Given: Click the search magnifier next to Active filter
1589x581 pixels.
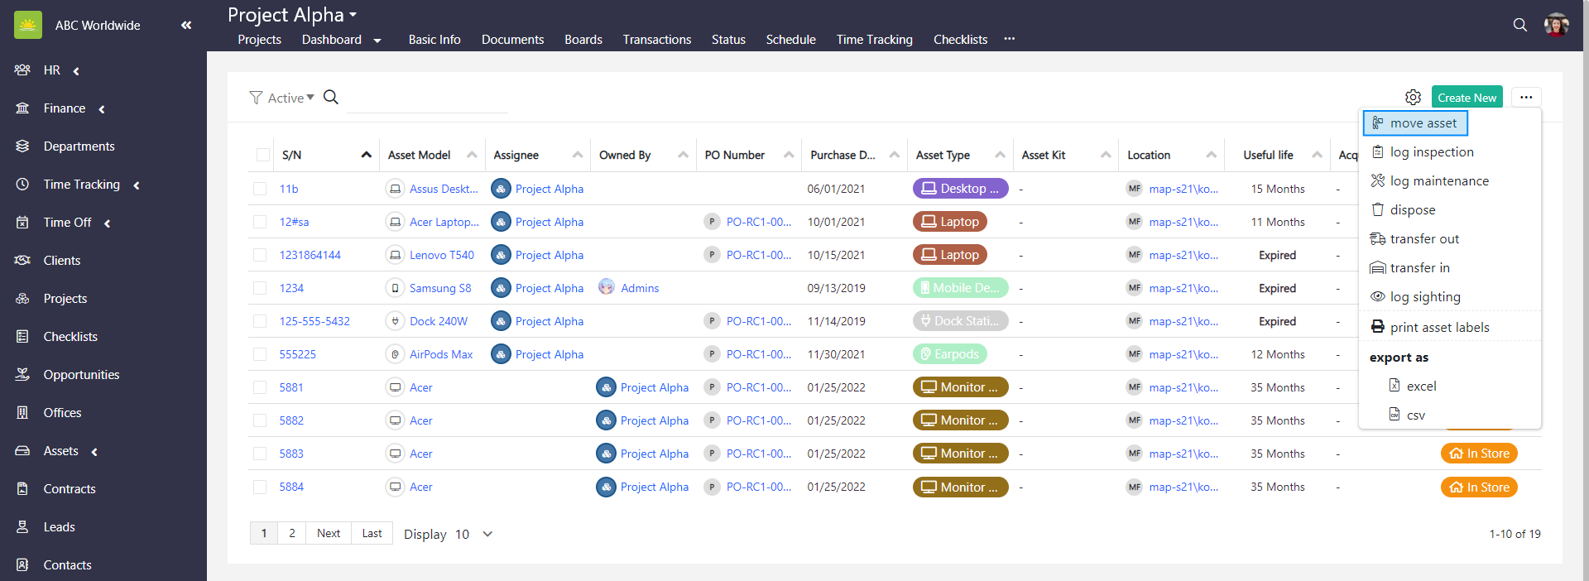Looking at the screenshot, I should pos(331,98).
